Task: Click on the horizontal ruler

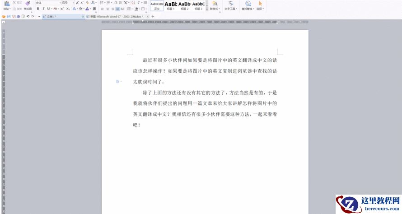Action: tap(205, 22)
